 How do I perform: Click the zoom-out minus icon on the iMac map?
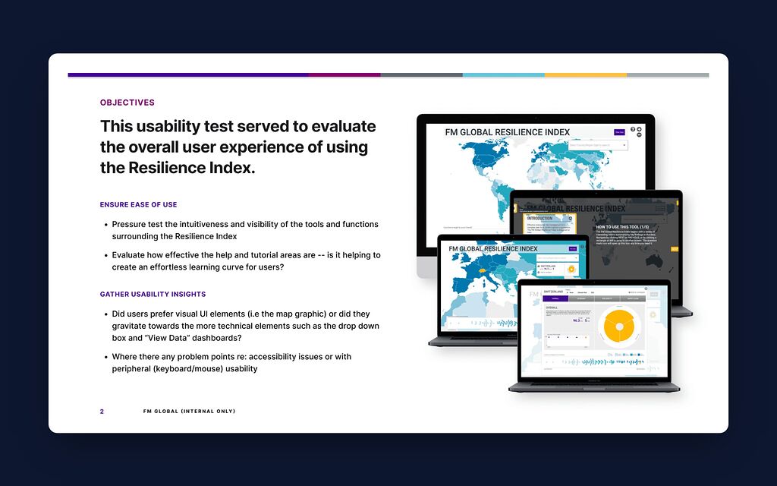(x=639, y=135)
